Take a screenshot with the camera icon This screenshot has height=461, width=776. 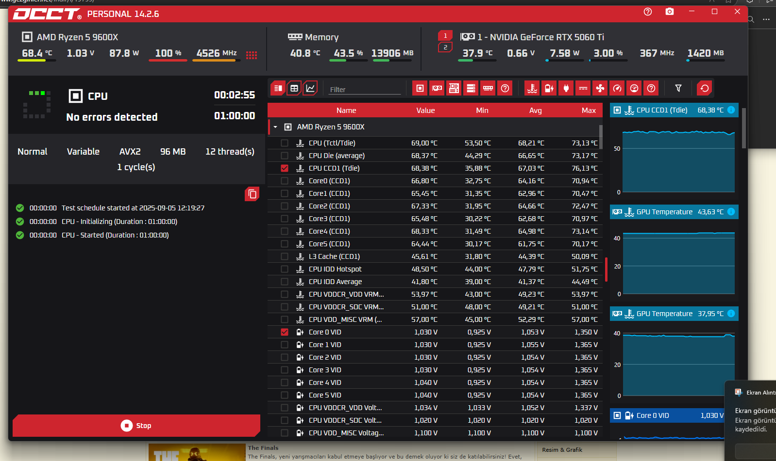click(670, 12)
